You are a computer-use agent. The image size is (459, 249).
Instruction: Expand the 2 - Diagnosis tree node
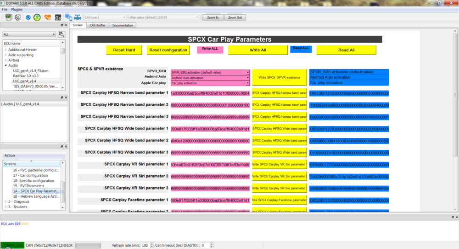(x=6, y=201)
